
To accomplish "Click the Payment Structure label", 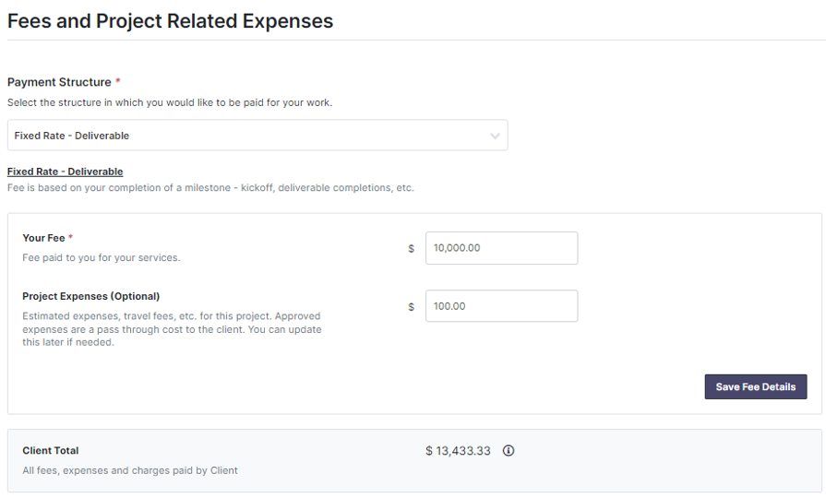I will click(x=59, y=82).
